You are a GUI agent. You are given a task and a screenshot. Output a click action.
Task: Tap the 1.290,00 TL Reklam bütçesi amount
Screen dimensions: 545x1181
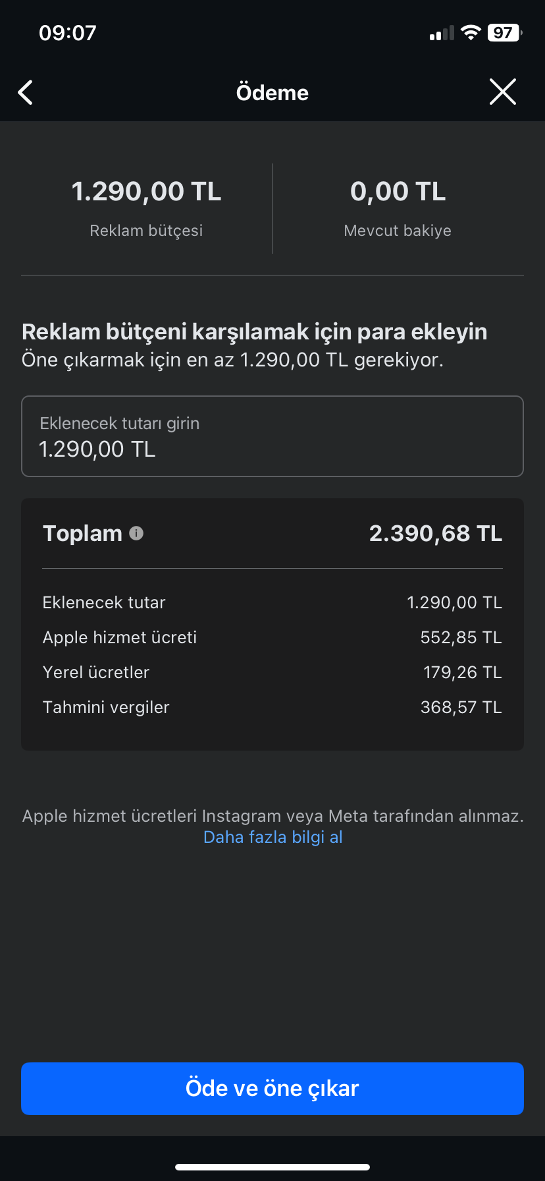click(146, 192)
